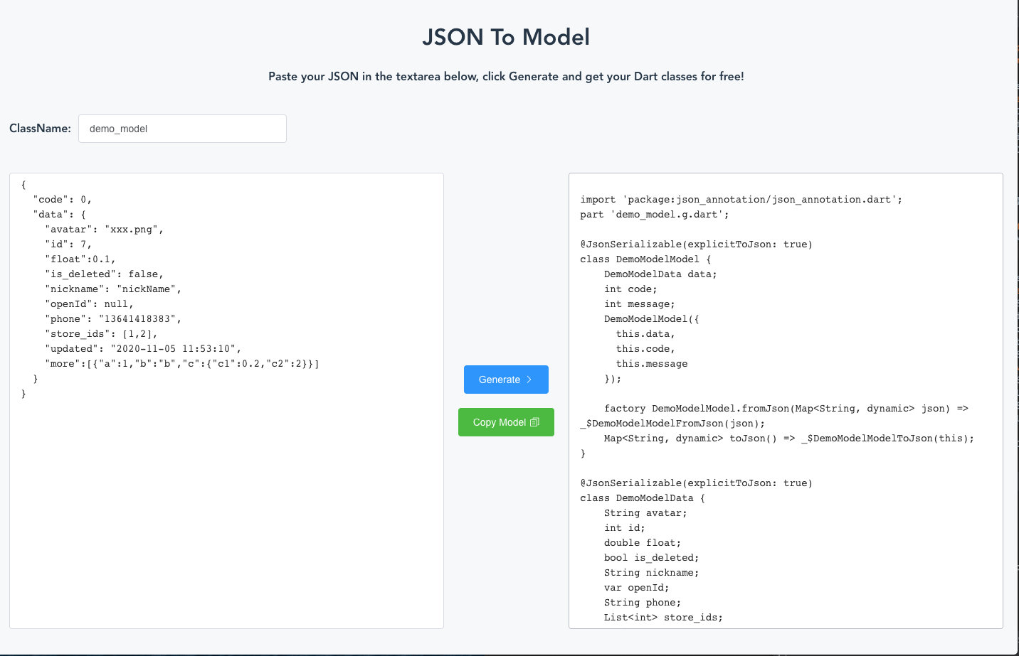Image resolution: width=1019 pixels, height=656 pixels.
Task: Click the "avatar": "xxx.png" line
Action: pyautogui.click(x=105, y=230)
